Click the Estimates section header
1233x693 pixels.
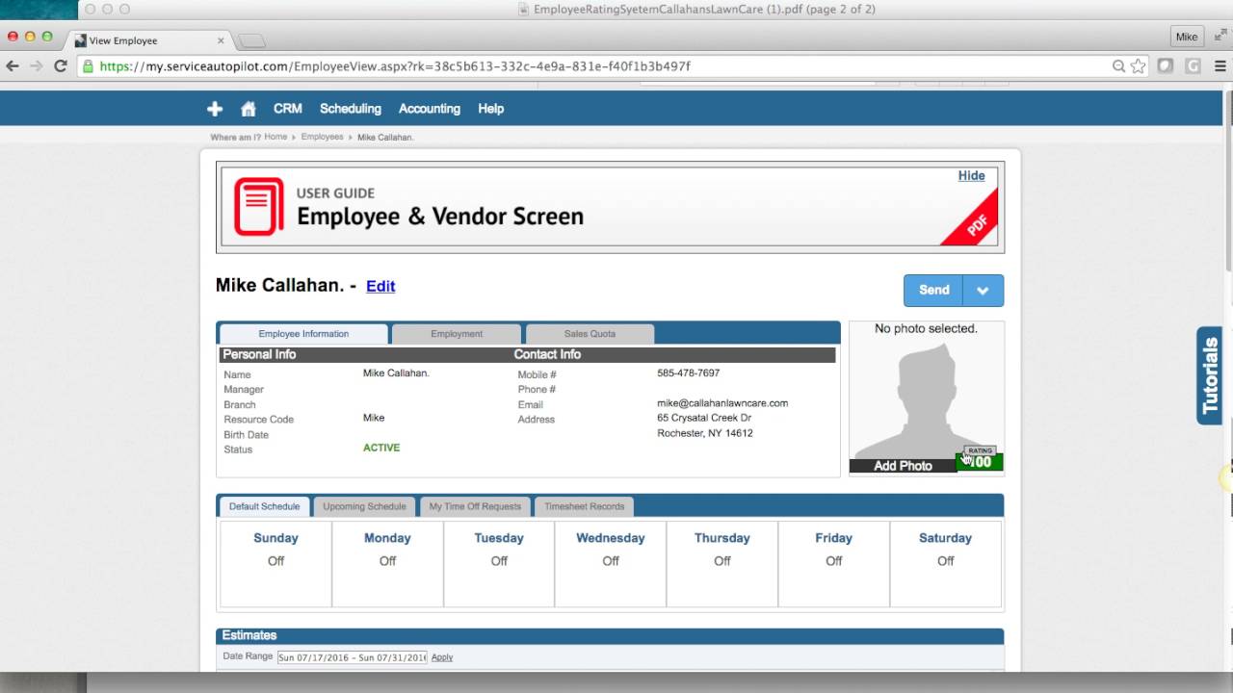(610, 635)
